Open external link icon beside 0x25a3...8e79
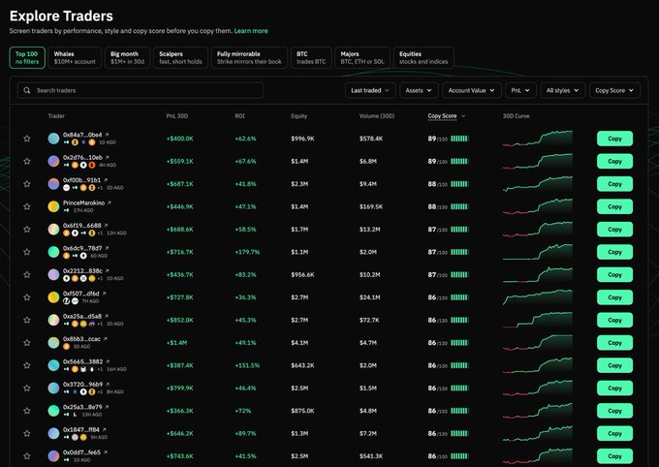The height and width of the screenshot is (467, 659). point(107,407)
